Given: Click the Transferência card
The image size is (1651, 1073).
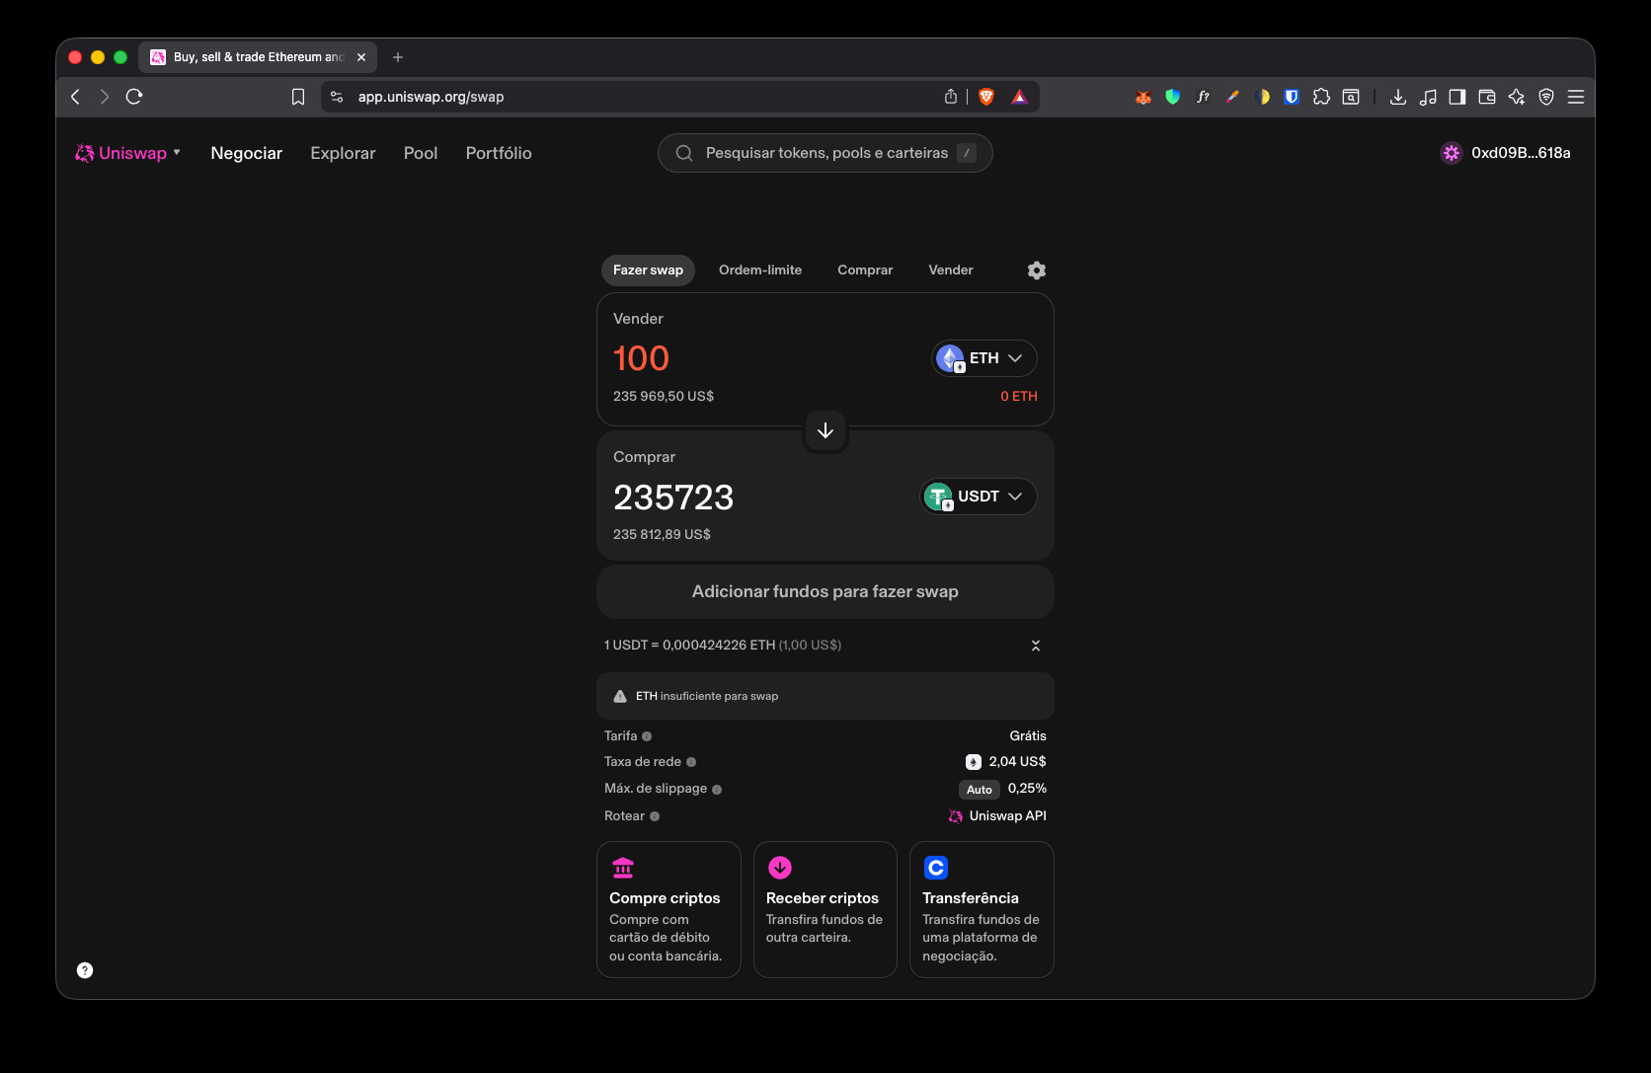Looking at the screenshot, I should tap(982, 910).
